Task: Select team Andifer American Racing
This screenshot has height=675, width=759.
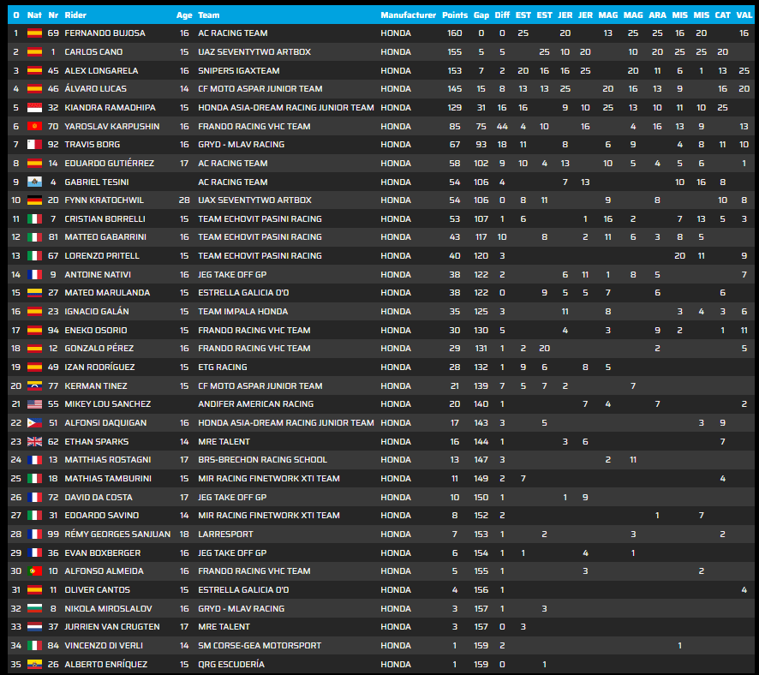Action: 255,404
